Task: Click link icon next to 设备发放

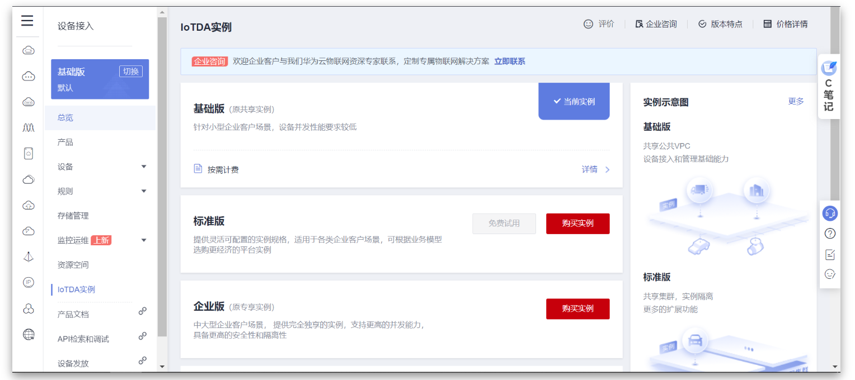Action: tap(143, 361)
